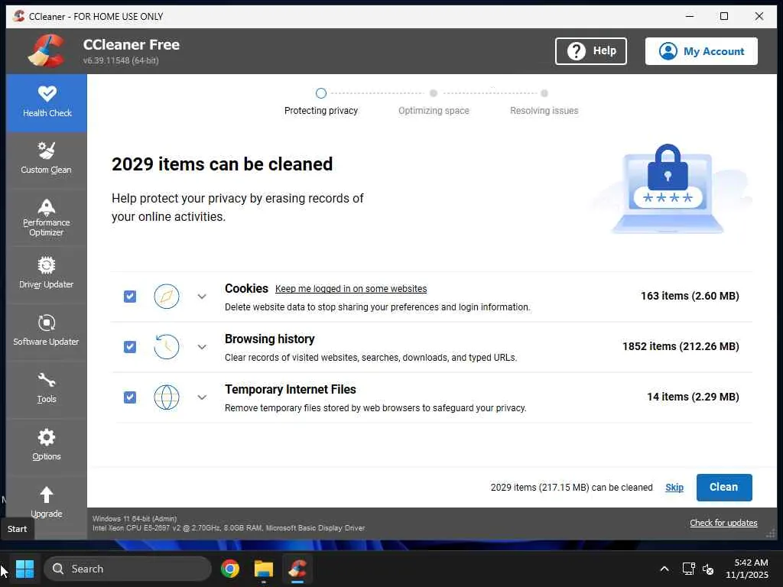
Task: Click the Skip link
Action: [674, 488]
